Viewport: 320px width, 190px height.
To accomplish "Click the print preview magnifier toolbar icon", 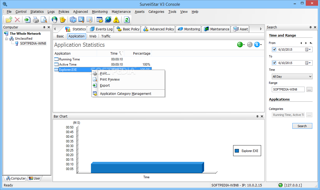I will (x=44, y=20).
